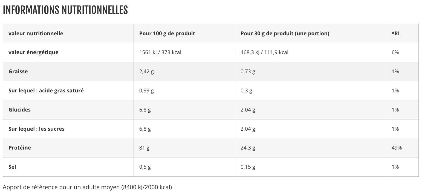
Task: Select the "Protéine" row label
Action: [20, 148]
